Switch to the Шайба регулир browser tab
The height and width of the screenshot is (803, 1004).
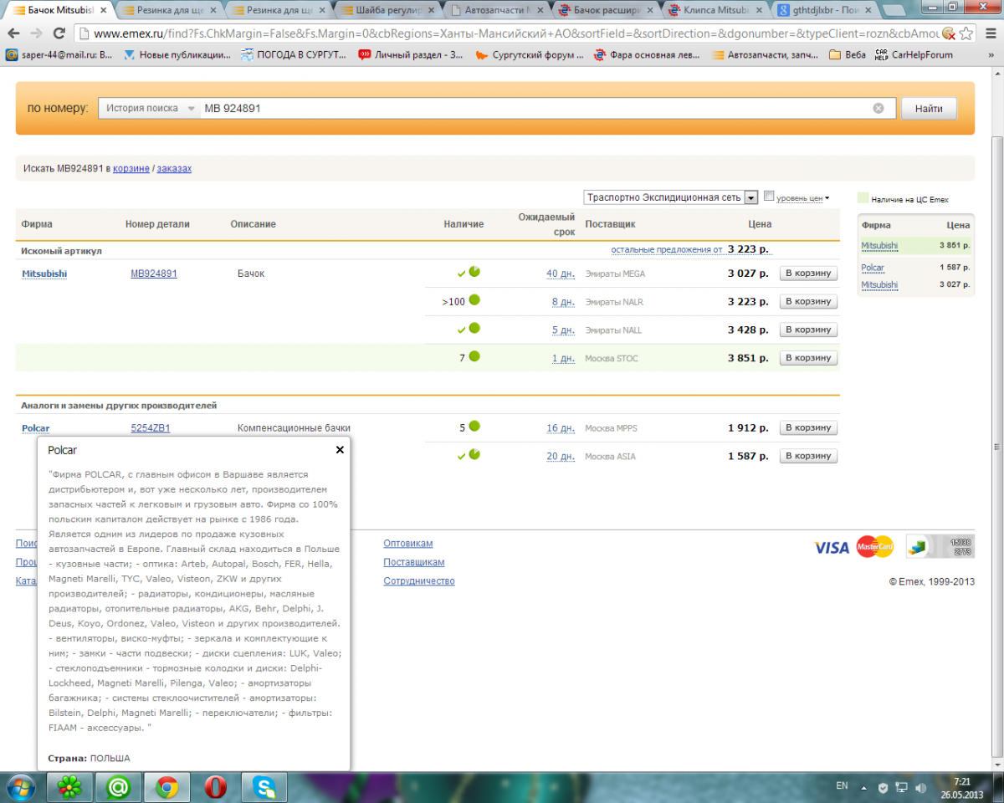click(x=389, y=10)
